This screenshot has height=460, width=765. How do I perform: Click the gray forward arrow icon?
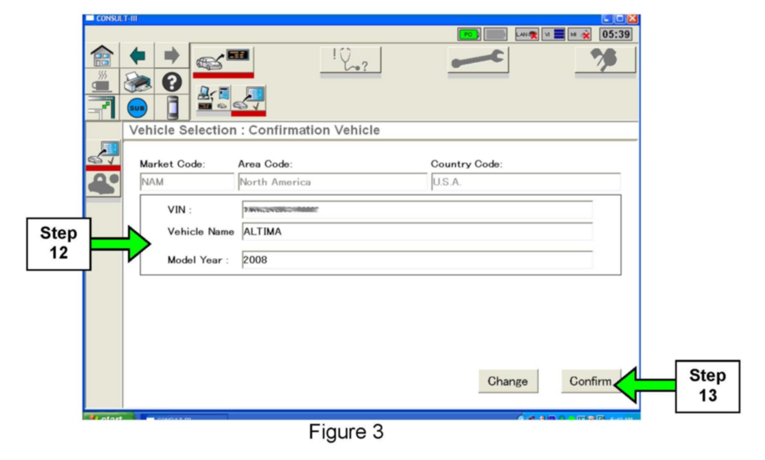[171, 56]
